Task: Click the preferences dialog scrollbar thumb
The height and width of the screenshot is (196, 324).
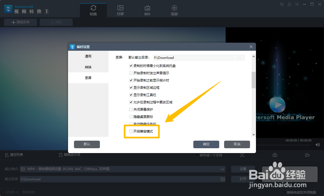Action: point(254,80)
